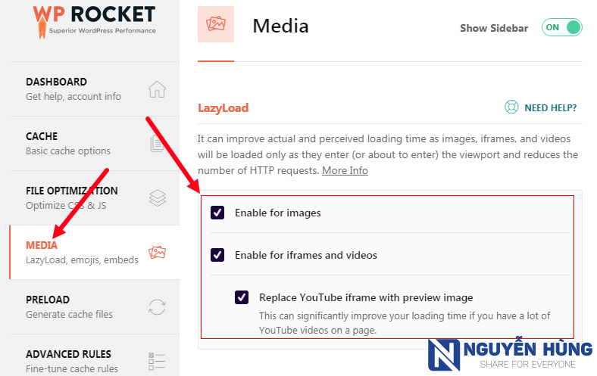Viewport: 597px width, 376px height.
Task: Click the 'Enable for images' label
Action: (278, 213)
